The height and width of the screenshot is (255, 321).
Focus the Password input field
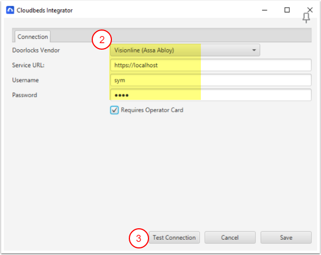[x=211, y=95]
